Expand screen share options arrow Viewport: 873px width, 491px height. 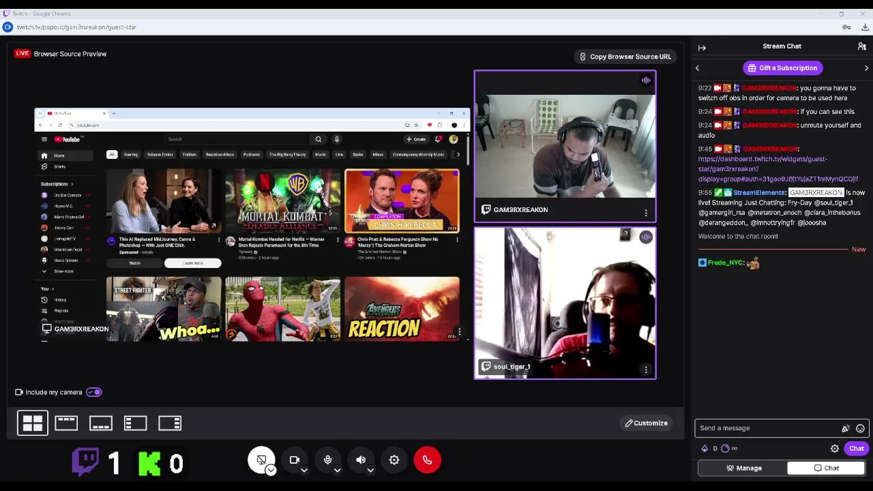coord(271,470)
